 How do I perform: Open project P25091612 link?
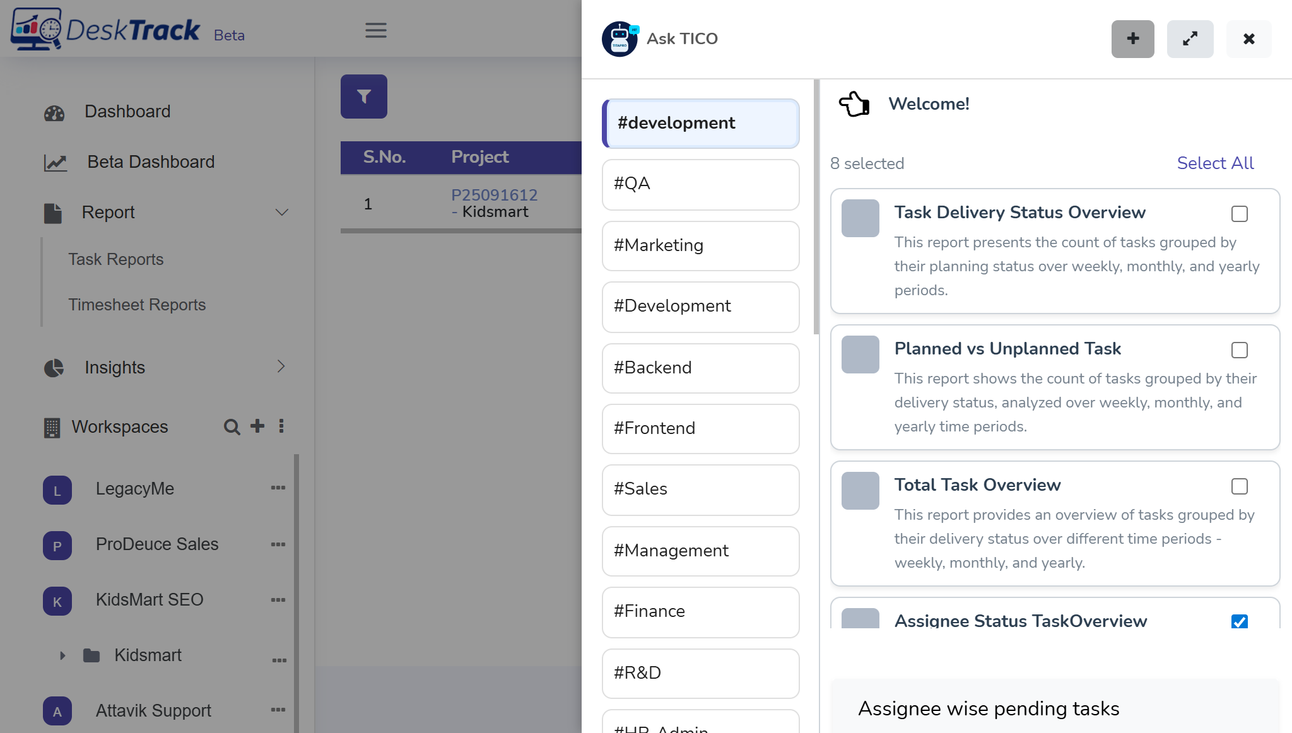pos(494,195)
